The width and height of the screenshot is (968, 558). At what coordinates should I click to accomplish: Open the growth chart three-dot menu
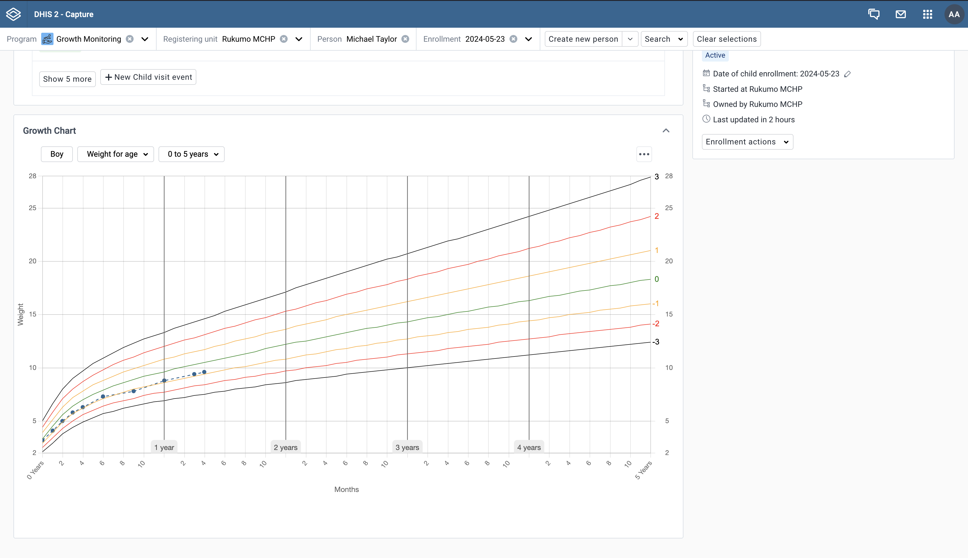644,154
